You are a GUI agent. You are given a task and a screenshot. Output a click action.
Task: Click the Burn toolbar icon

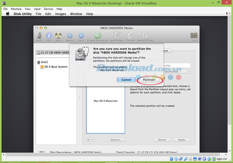pyautogui.click(x=58, y=36)
